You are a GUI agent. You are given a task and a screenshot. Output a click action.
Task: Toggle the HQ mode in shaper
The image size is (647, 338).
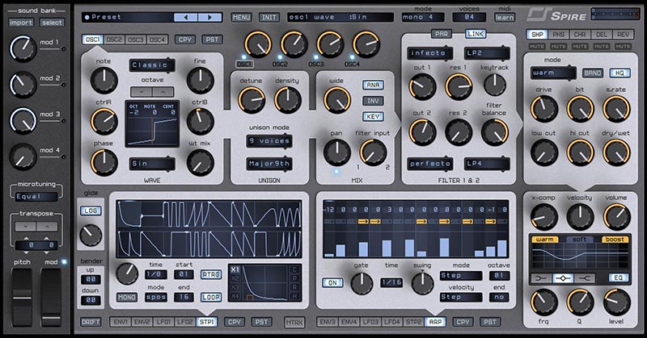click(620, 73)
